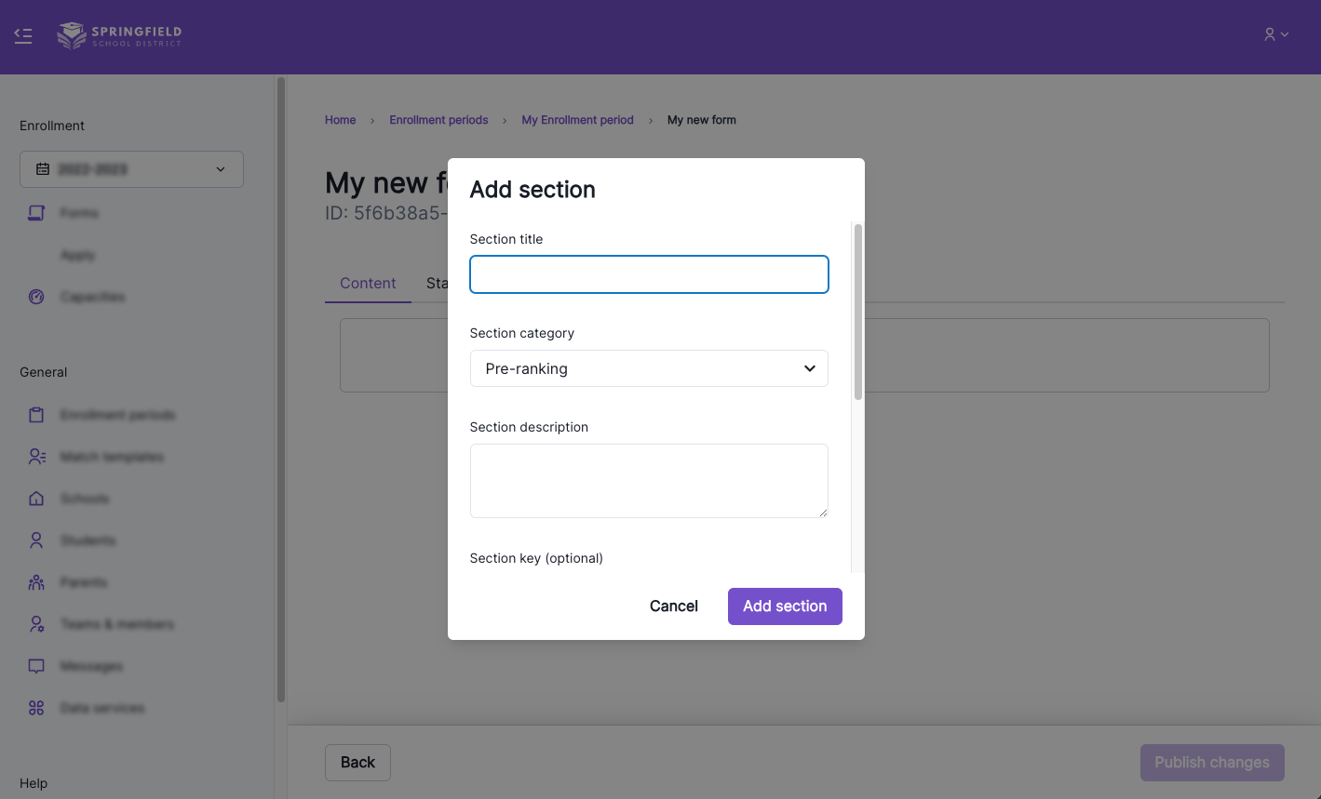Open the Teams & members icon
Viewport: 1321px width, 799px height.
(x=36, y=624)
